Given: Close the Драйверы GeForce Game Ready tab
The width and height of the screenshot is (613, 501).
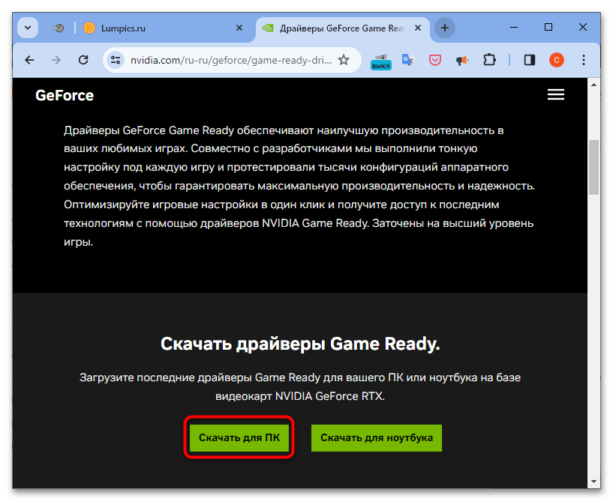Looking at the screenshot, I should 418,28.
